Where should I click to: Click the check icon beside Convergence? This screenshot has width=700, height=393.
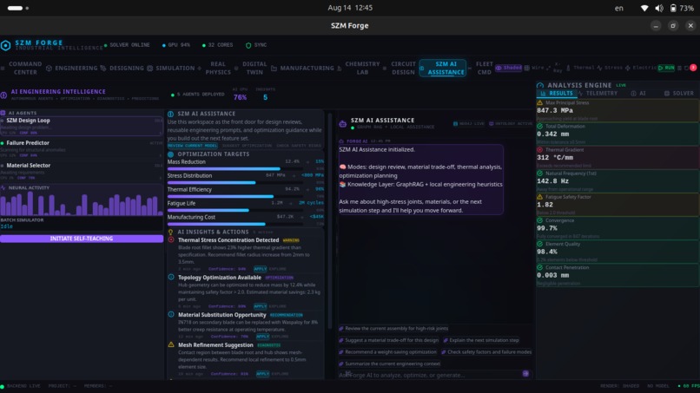[x=539, y=220]
